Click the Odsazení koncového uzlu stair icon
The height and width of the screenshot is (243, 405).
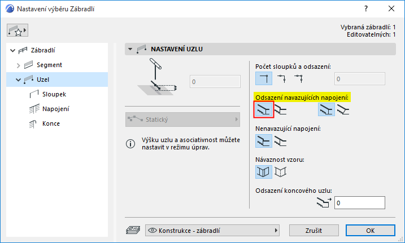coord(324,202)
